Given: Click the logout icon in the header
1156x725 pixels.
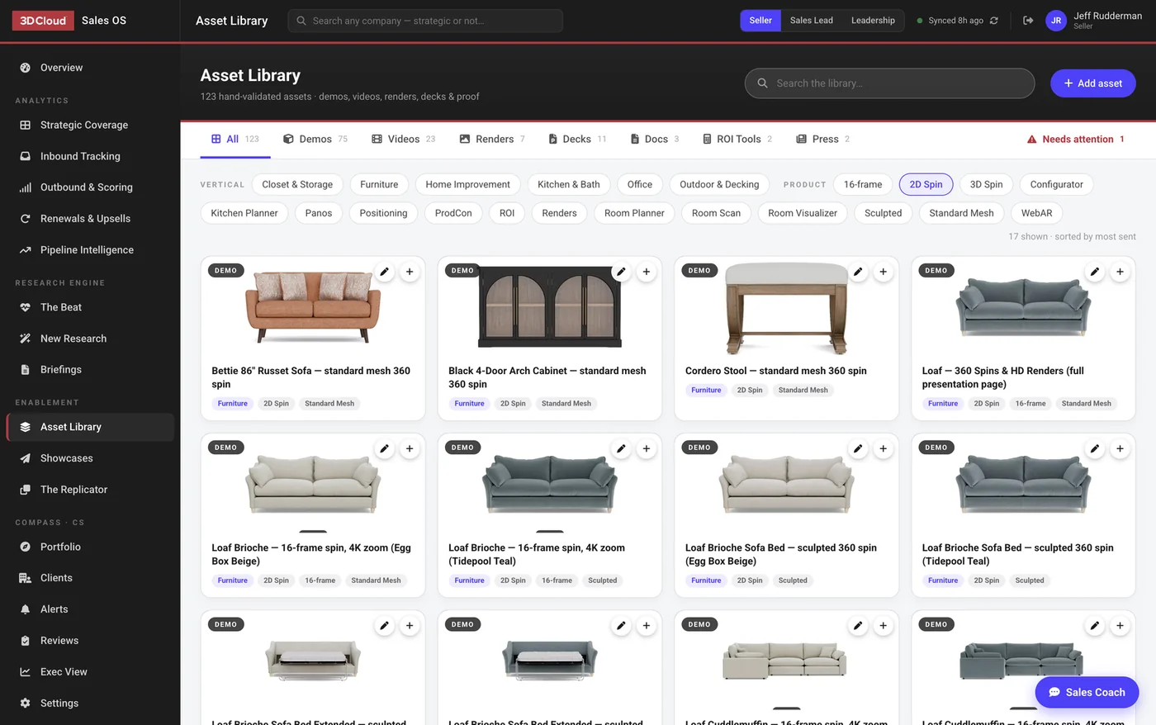Looking at the screenshot, I should (x=1028, y=21).
